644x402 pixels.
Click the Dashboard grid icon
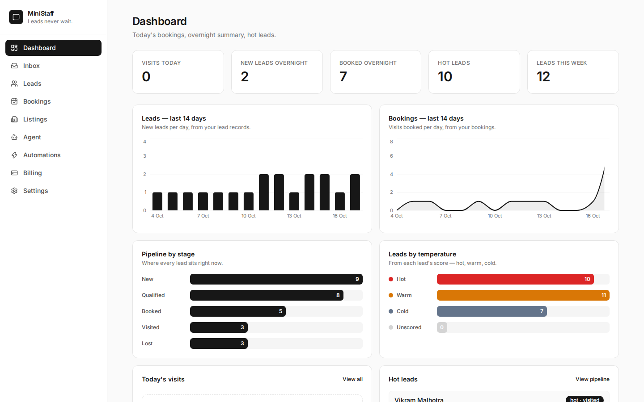coord(14,48)
